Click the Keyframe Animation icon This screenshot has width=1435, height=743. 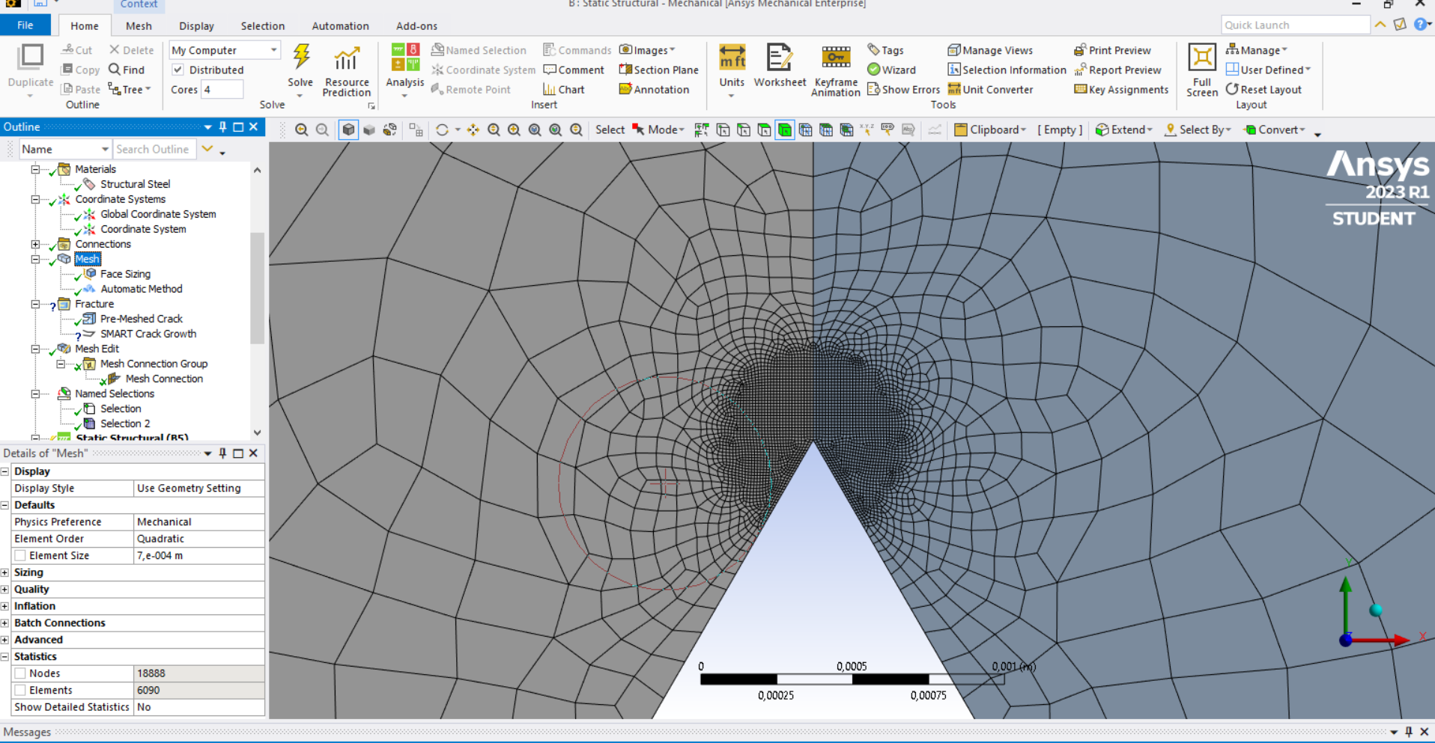tap(835, 58)
